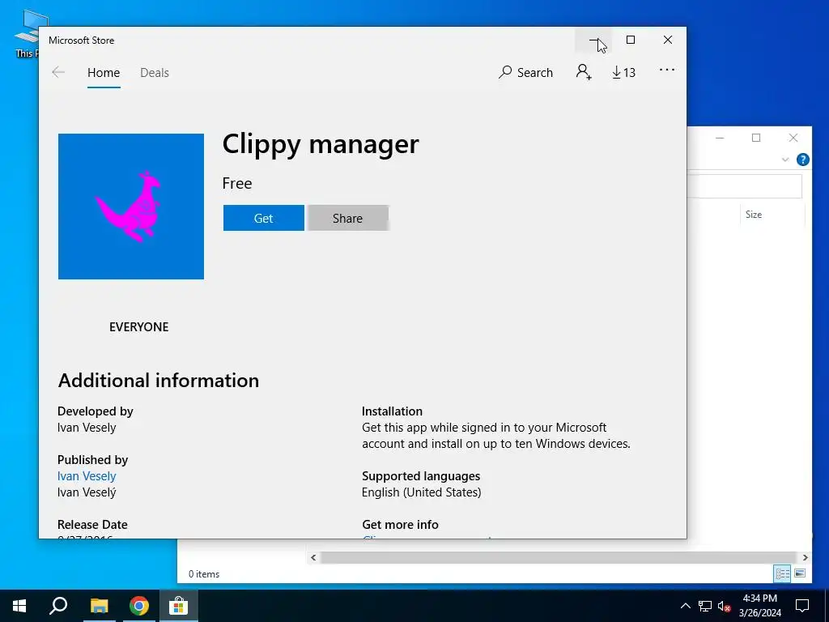Open the downloads and updates indicator showing 13
Screen dimensions: 829x622
point(624,72)
